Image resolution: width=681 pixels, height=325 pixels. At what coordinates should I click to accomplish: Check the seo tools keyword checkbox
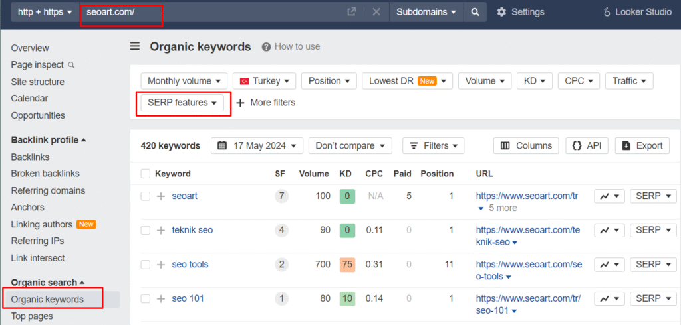click(x=145, y=265)
